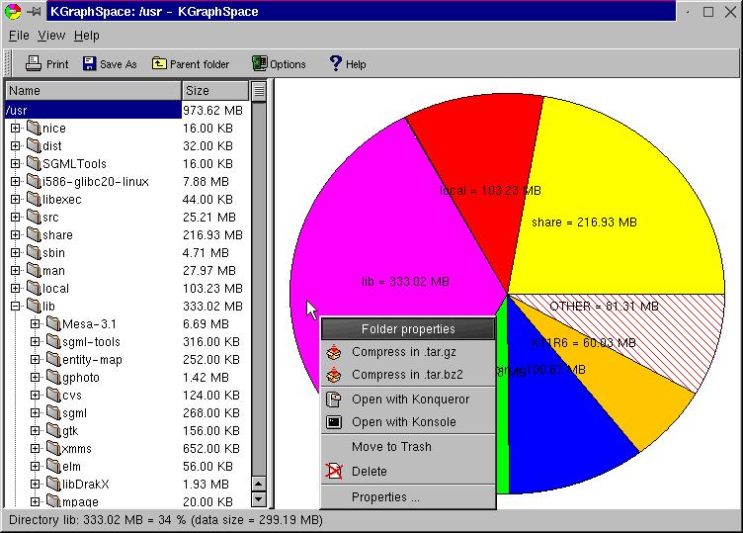Click the Print printer icon
The width and height of the screenshot is (743, 533).
pyautogui.click(x=34, y=63)
